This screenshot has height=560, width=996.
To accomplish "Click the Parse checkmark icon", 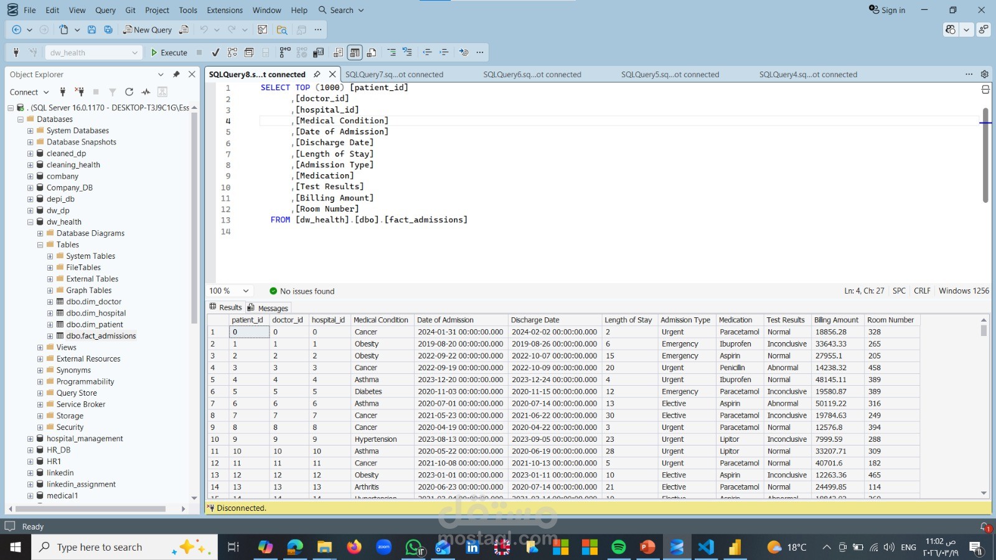I will (x=215, y=53).
